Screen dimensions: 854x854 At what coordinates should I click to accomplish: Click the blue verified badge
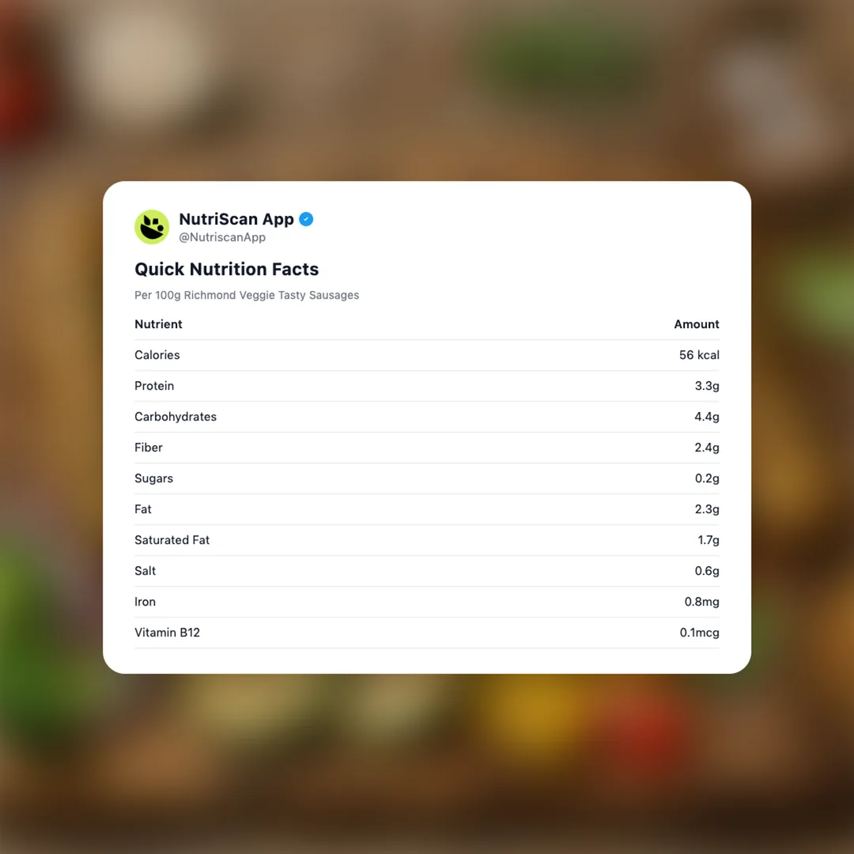[x=306, y=219]
